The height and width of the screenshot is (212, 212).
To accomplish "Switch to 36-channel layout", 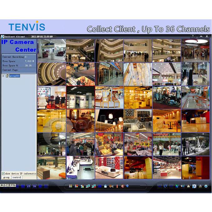I will point(35,186).
